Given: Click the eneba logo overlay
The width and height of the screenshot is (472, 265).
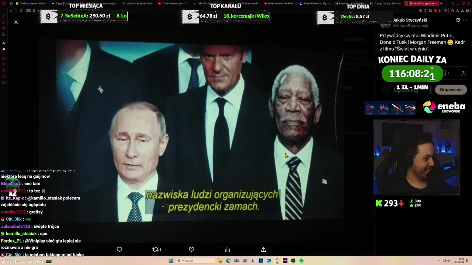Looking at the screenshot, I should [x=444, y=107].
